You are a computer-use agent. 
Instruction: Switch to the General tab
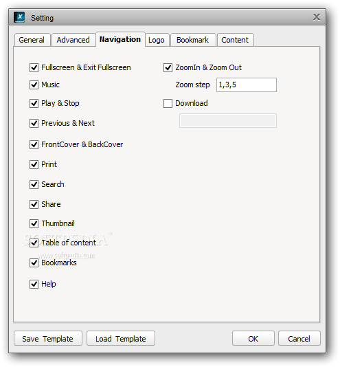32,40
